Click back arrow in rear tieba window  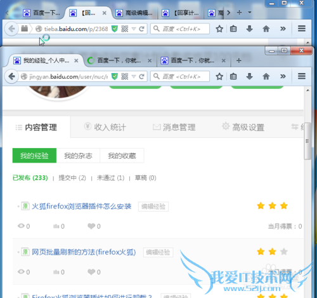point(11,29)
